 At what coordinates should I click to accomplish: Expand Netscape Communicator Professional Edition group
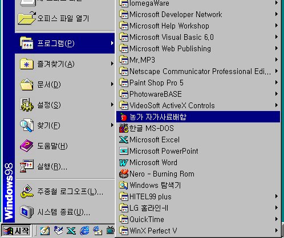198,71
